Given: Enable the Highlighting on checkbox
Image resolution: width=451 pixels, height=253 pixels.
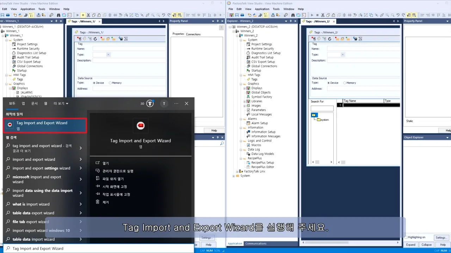Looking at the screenshot, I should 406,237.
